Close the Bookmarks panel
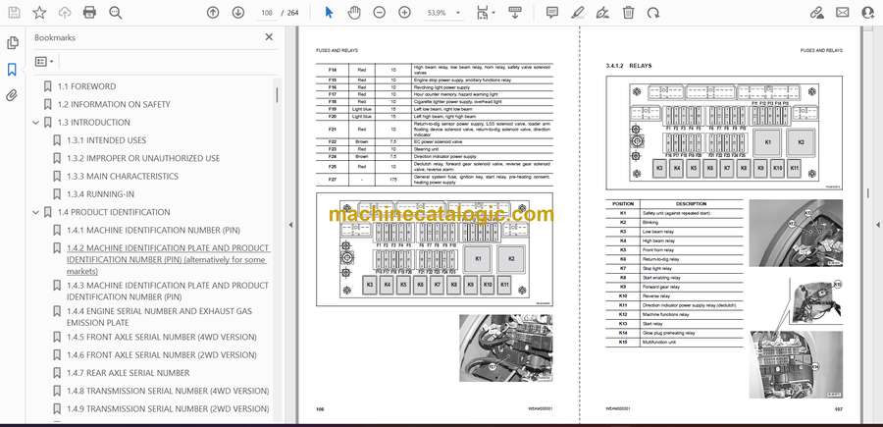Screen dimensions: 883x427 (269, 37)
